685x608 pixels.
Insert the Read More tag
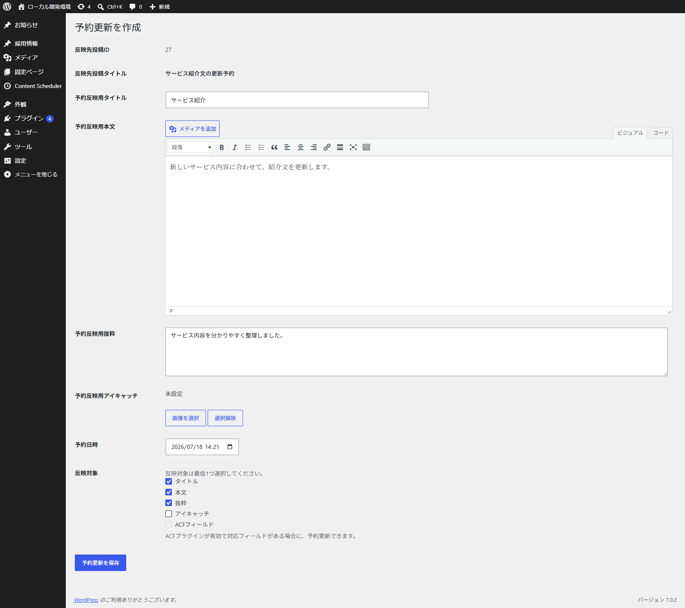340,147
